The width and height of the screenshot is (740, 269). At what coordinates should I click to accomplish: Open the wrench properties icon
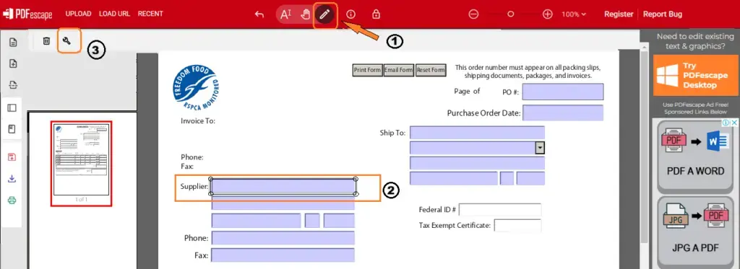(66, 41)
